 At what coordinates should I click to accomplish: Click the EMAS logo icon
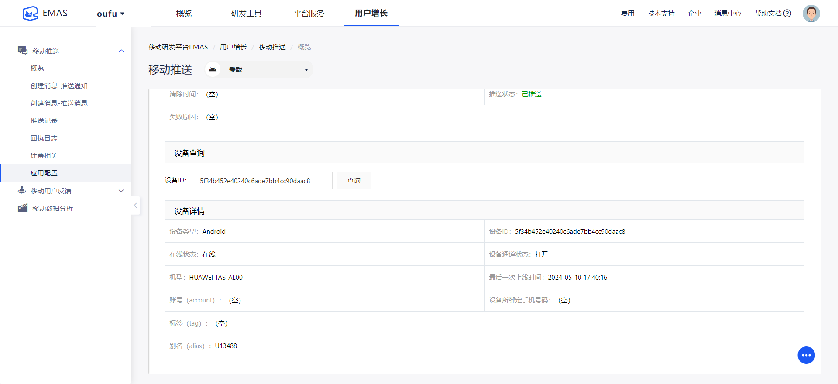[x=30, y=14]
